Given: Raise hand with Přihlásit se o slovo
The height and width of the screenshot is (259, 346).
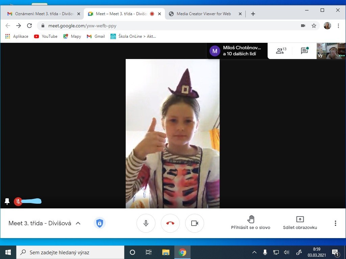Looking at the screenshot, I should [250, 223].
